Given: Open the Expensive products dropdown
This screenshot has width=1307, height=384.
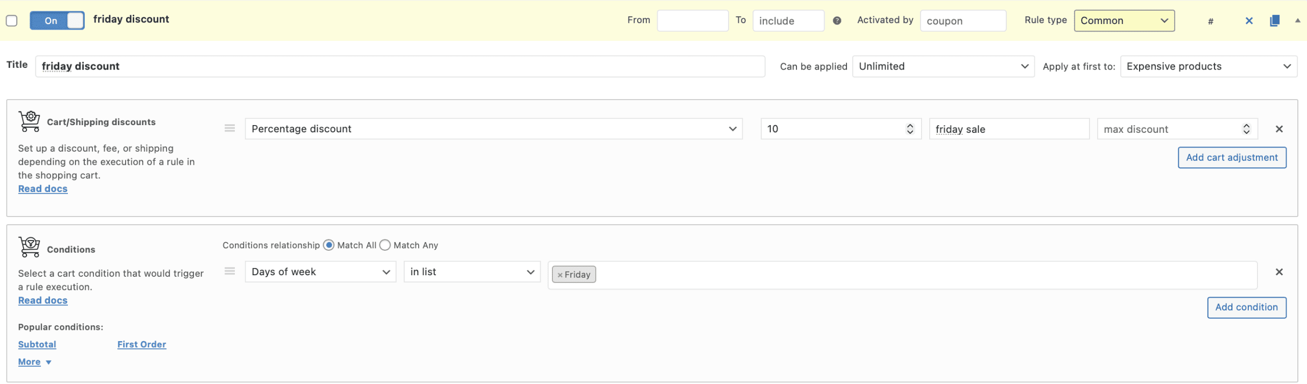Looking at the screenshot, I should tap(1208, 67).
